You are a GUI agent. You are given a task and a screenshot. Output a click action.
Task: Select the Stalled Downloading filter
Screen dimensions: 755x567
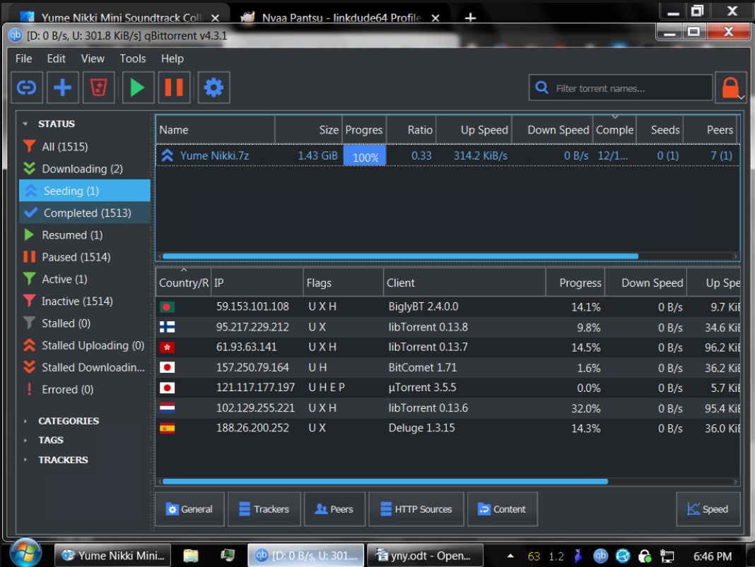[x=85, y=368]
